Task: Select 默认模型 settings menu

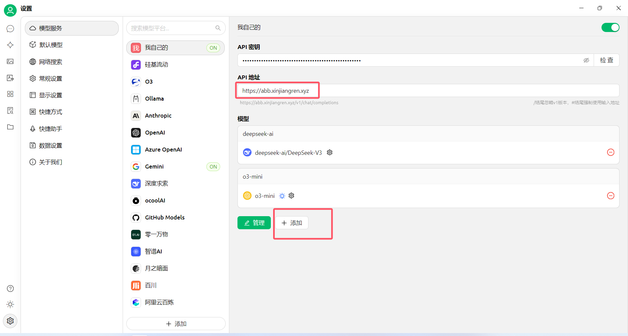Action: (72, 45)
